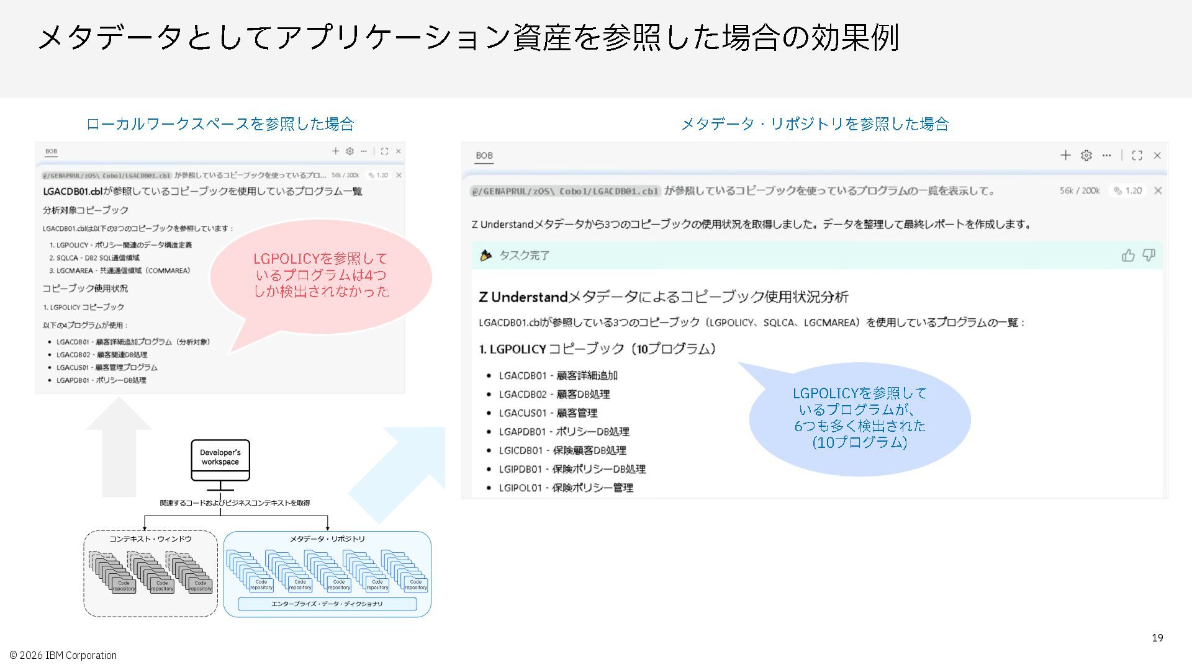Click the heading LGPOLICY コピーブック（10プログラム）
The width and height of the screenshot is (1192, 670).
click(598, 349)
